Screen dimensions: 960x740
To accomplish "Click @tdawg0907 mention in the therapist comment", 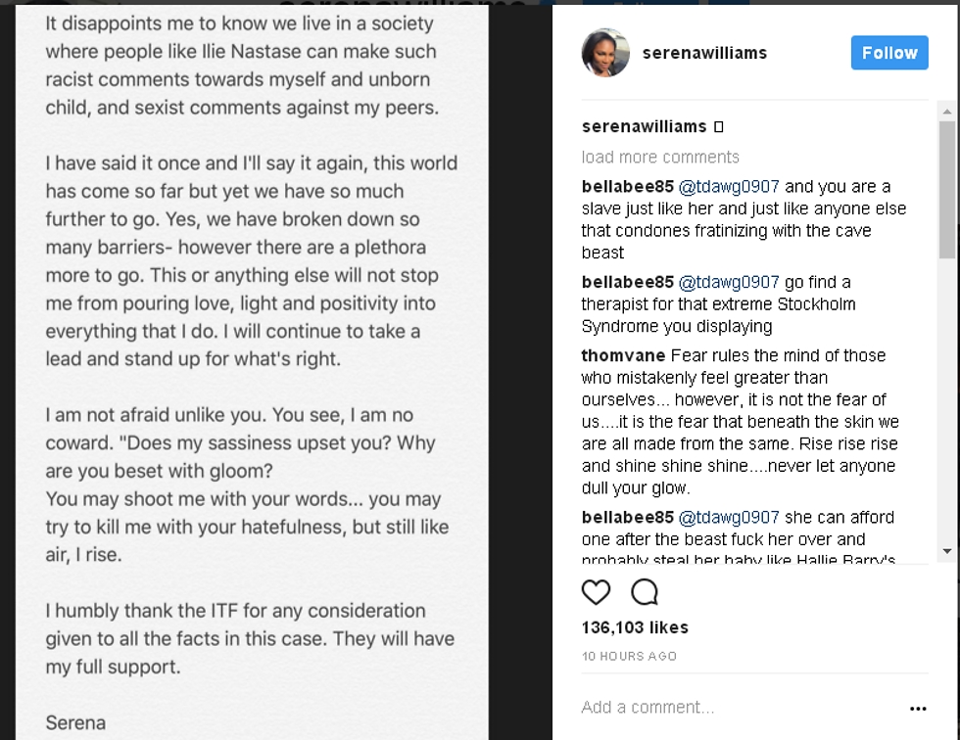I will [x=729, y=282].
